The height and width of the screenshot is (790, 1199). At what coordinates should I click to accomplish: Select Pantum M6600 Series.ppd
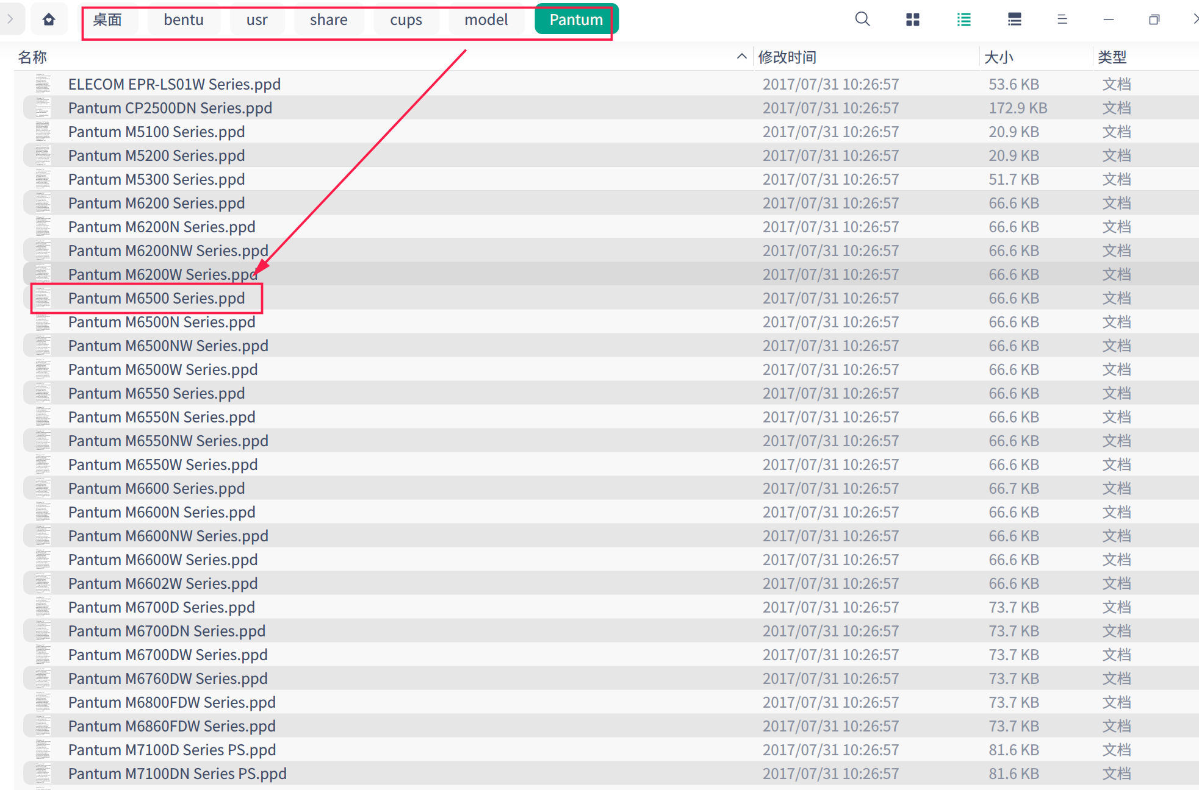pyautogui.click(x=157, y=488)
